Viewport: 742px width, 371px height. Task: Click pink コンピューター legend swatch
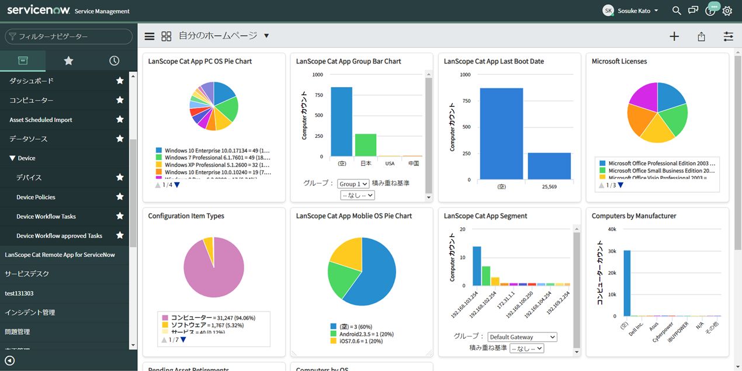[x=165, y=317]
